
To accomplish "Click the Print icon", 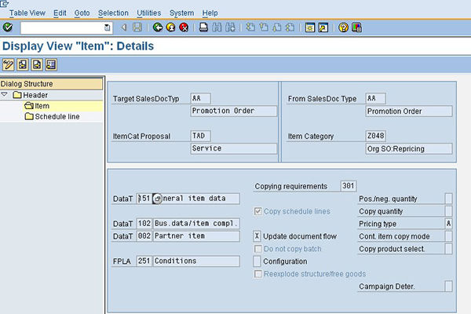I will [x=203, y=27].
